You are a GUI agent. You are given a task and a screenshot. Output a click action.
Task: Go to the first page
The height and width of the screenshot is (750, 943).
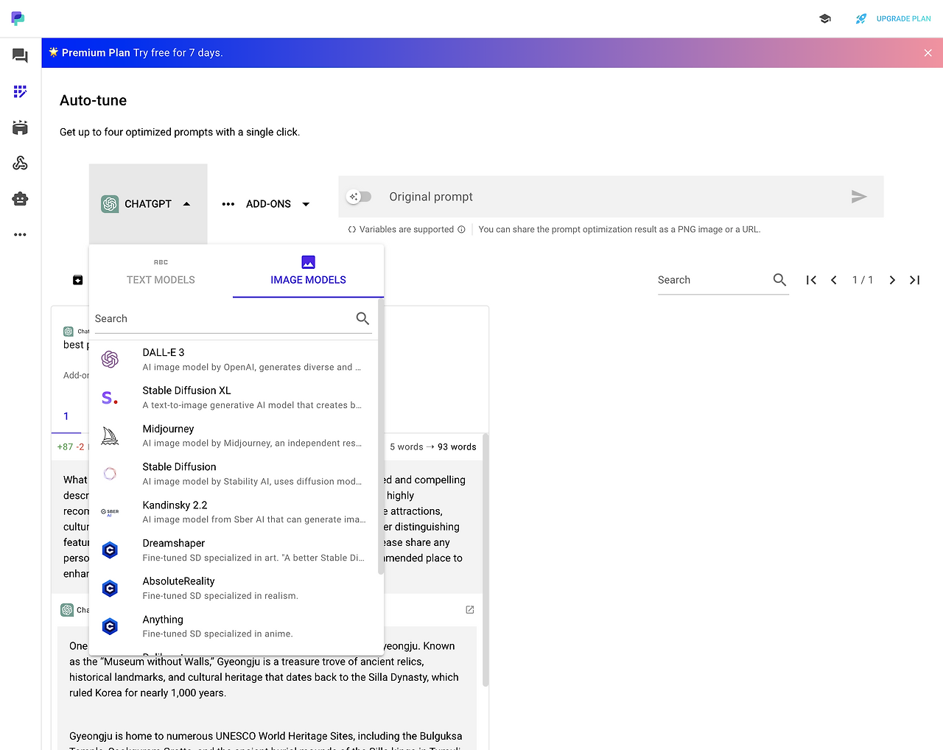(x=811, y=280)
